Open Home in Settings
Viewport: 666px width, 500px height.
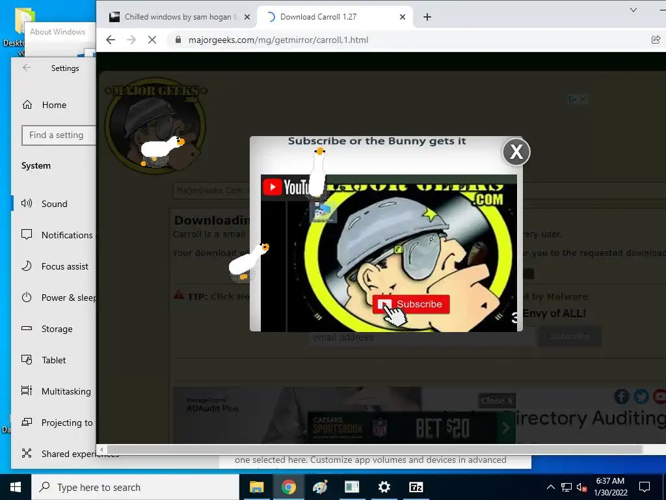pos(54,105)
